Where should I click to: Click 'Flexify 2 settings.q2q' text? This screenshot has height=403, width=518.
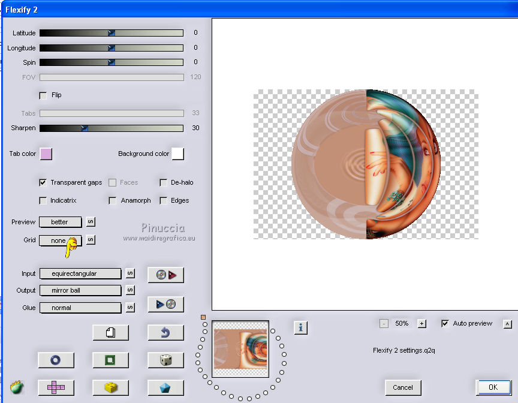403,350
